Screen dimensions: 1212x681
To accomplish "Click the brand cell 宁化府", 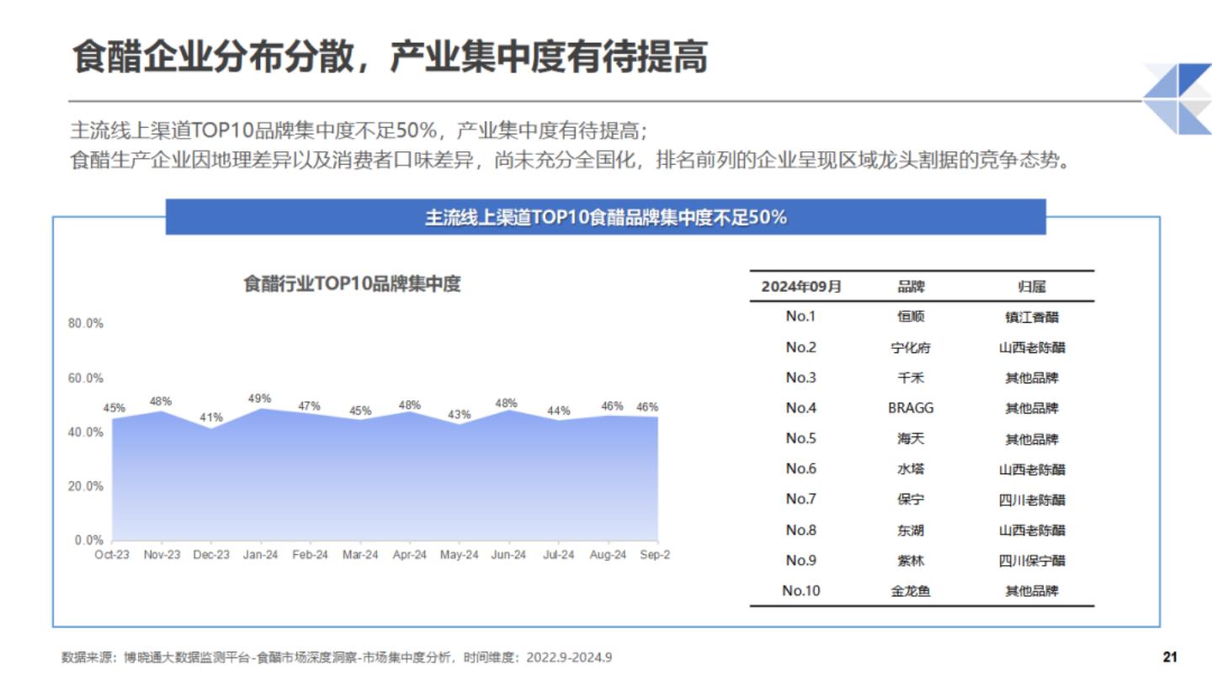I will click(x=911, y=347).
